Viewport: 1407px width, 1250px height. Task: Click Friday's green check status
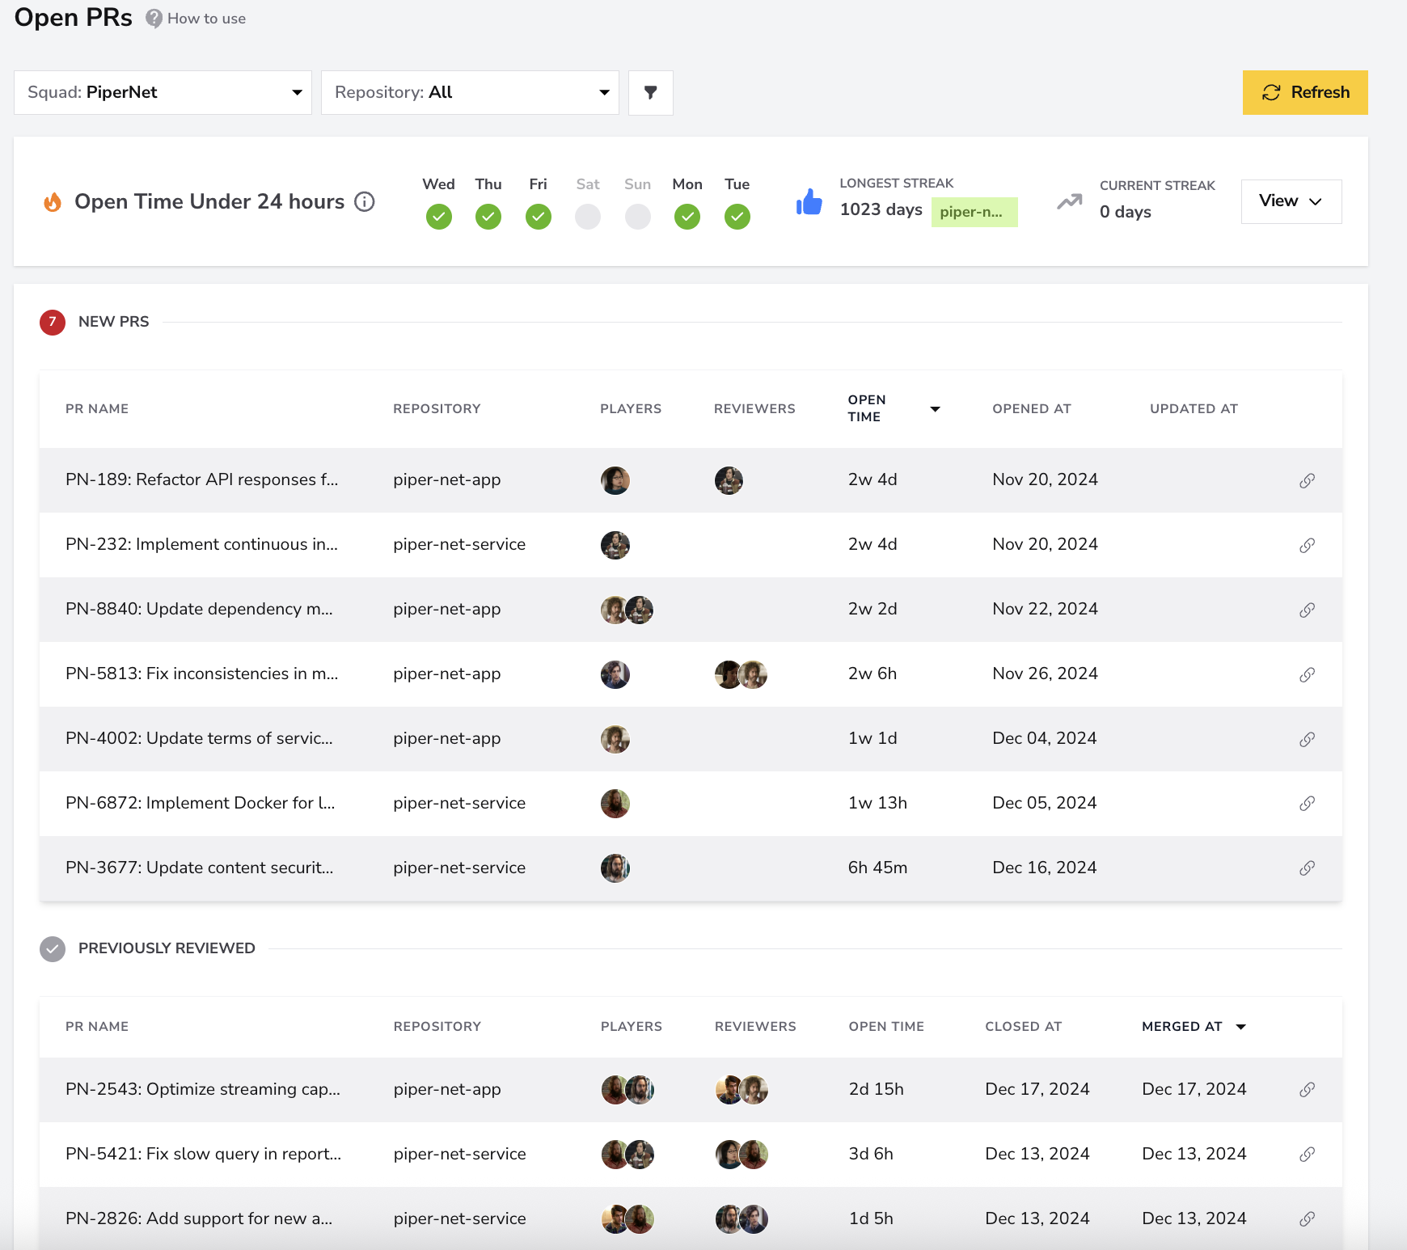point(539,217)
